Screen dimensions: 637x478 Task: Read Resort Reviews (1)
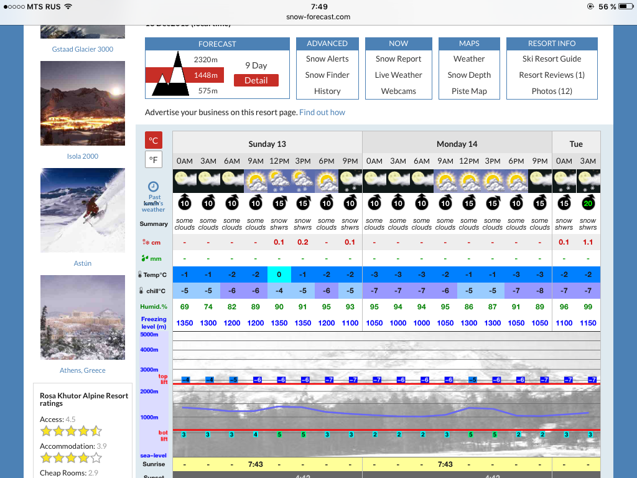[552, 75]
